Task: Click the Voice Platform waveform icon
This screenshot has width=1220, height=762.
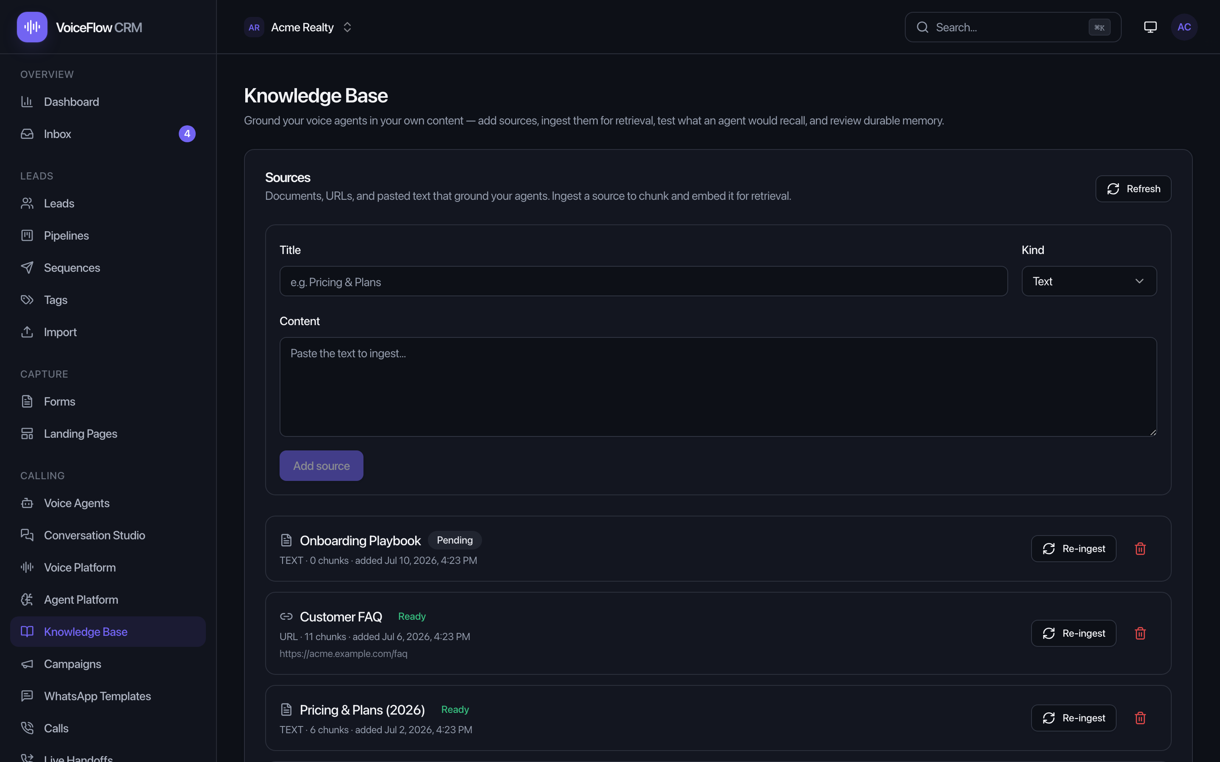Action: point(27,567)
